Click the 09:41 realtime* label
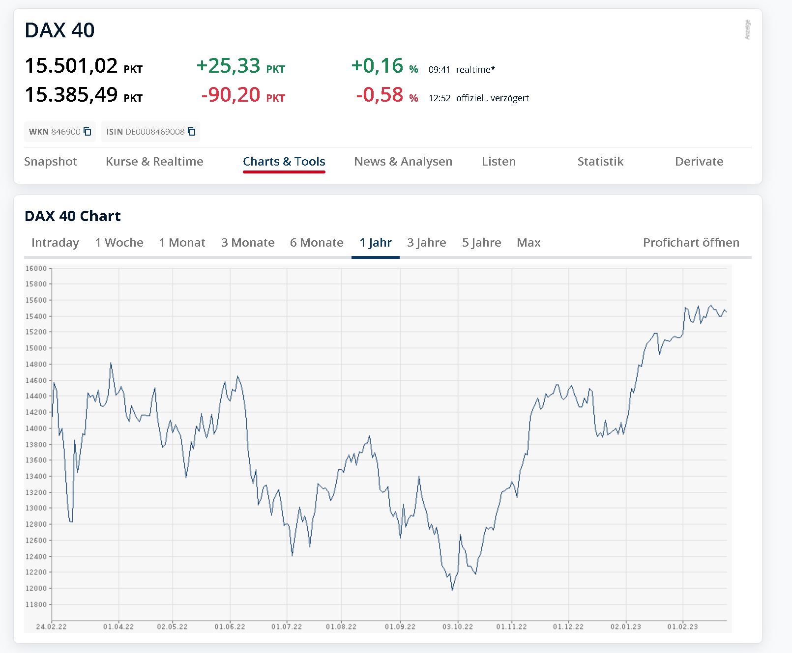The height and width of the screenshot is (653, 792). 462,70
